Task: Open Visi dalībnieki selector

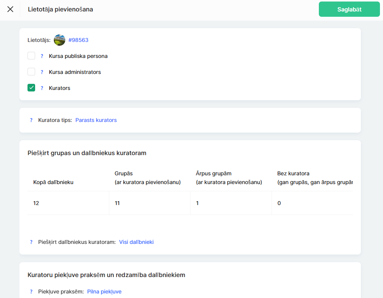Action: click(136, 242)
